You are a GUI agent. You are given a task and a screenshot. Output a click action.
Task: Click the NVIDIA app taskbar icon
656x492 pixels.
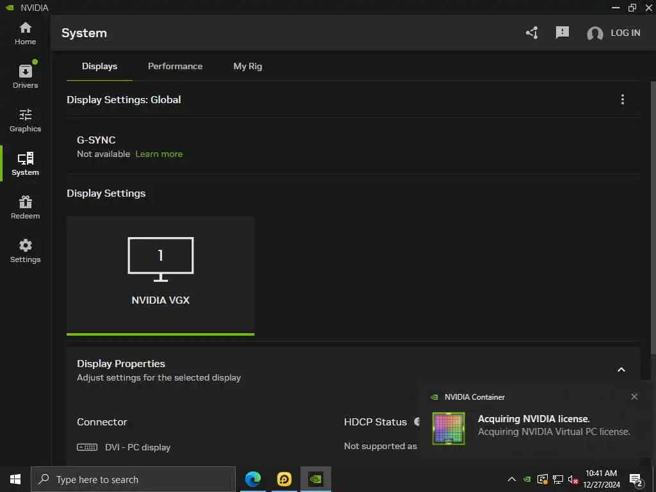pyautogui.click(x=315, y=479)
